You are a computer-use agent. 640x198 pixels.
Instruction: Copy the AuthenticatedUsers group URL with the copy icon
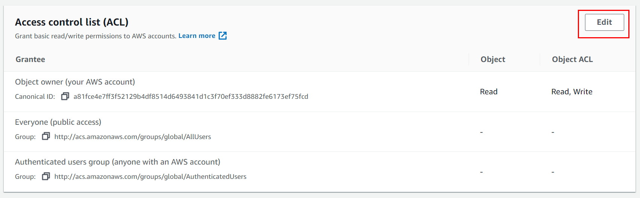(46, 176)
